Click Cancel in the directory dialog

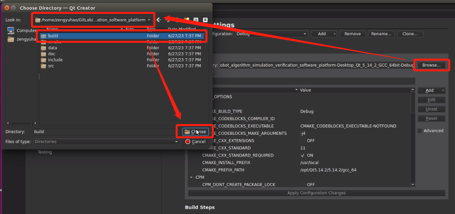195,141
